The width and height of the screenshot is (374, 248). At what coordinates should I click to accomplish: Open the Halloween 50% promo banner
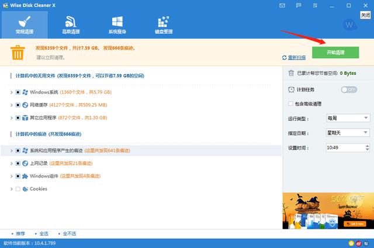point(328,211)
